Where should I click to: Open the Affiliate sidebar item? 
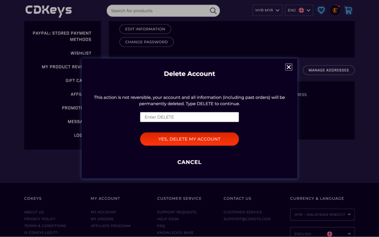coord(76,94)
